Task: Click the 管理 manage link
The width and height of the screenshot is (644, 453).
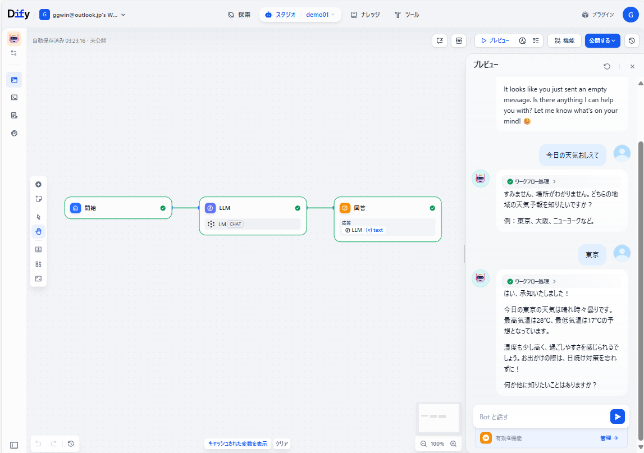Action: click(x=609, y=438)
